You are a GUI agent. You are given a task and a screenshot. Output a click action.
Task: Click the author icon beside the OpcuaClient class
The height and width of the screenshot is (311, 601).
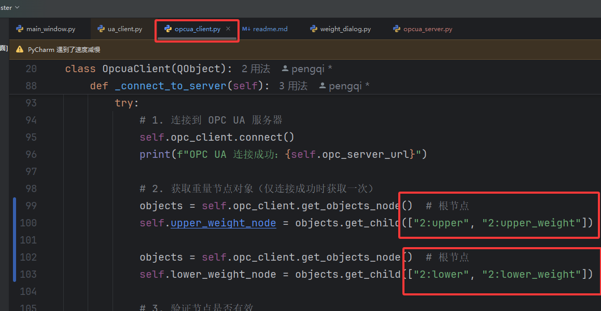[285, 69]
